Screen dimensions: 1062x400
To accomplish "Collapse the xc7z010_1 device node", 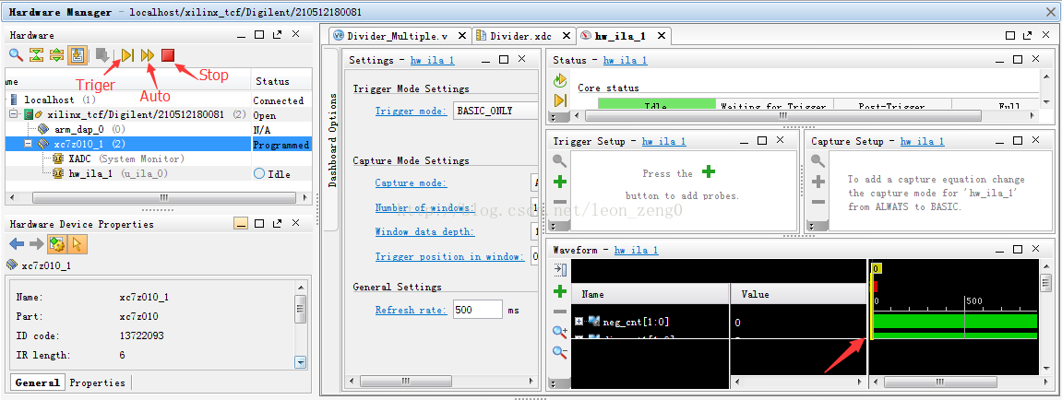I will tap(29, 144).
